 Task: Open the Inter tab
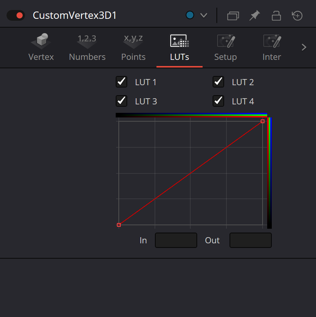coord(272,48)
